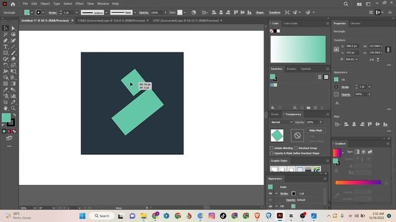
Task: Click the color spectrum ramp in Color panel
Action: (298, 49)
